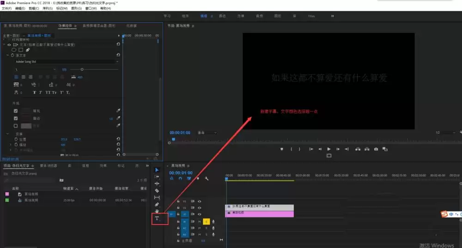Switch to the 效果控件 tab

click(x=66, y=26)
